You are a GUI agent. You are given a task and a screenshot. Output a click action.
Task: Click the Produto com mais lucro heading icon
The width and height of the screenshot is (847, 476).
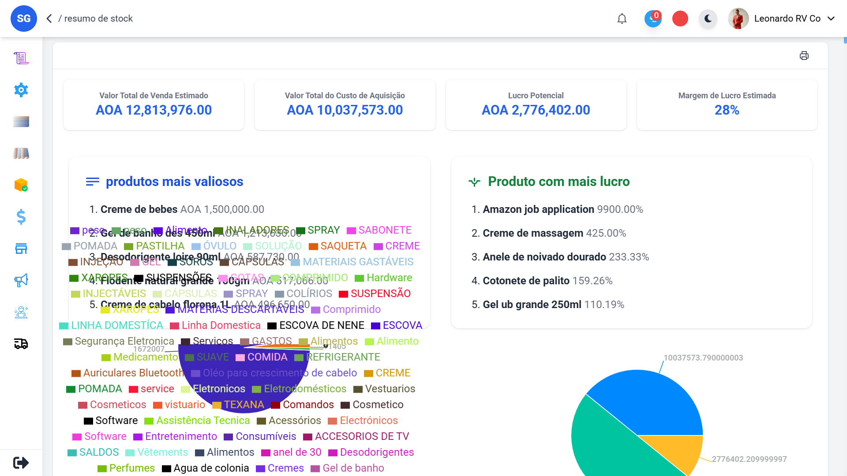coord(474,182)
